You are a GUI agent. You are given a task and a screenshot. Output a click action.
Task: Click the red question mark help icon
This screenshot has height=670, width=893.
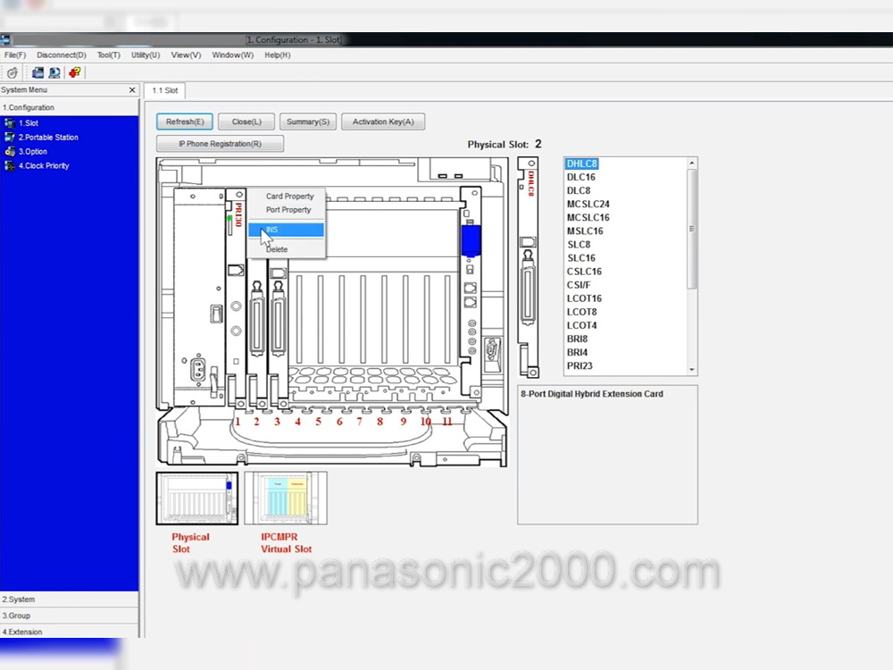click(74, 72)
